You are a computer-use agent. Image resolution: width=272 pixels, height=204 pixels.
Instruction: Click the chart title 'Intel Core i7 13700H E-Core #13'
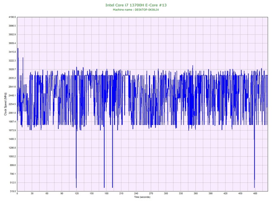click(136, 5)
